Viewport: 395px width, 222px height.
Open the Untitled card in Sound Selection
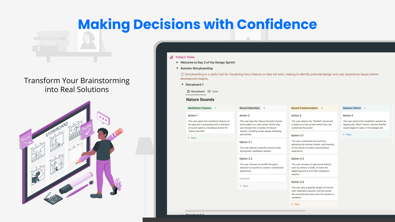(x=262, y=178)
